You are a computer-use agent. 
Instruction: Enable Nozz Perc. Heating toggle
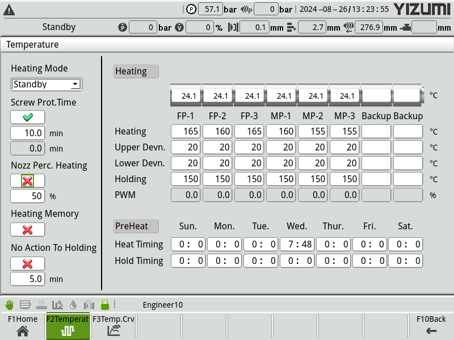(x=27, y=181)
